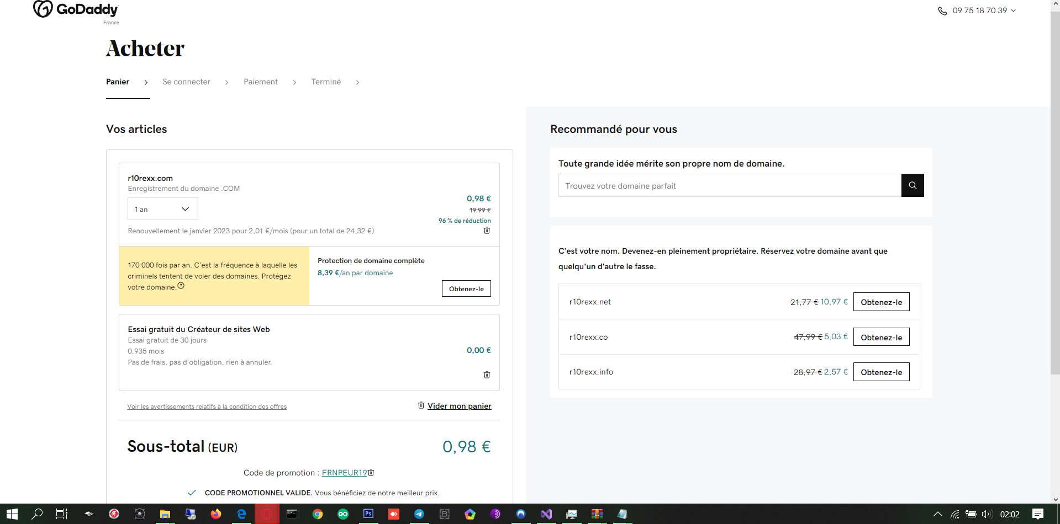
Task: Click the phone icon beside 09 75 18 70 39
Action: point(942,11)
